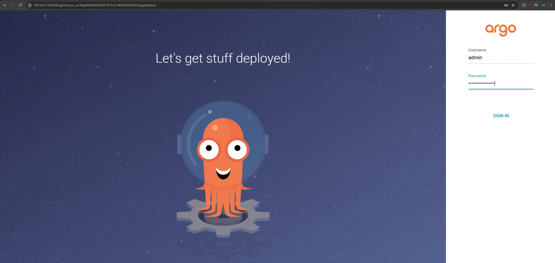Open site information icon in address bar
This screenshot has height=263, width=555.
[x=30, y=5]
